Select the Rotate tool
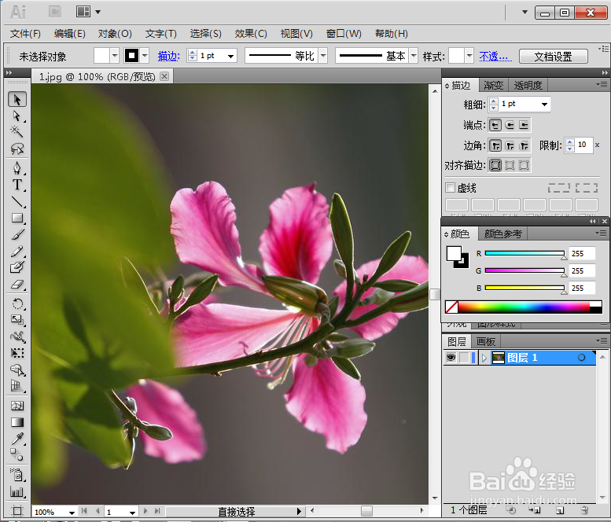Screen dimensions: 611x522 pos(17,303)
